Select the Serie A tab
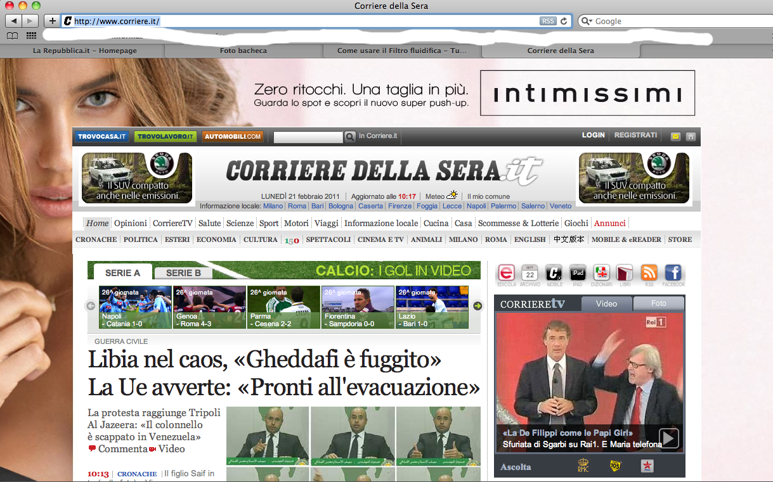The image size is (773, 482). coord(122,272)
